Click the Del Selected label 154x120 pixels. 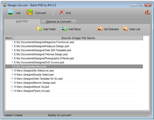(111, 29)
